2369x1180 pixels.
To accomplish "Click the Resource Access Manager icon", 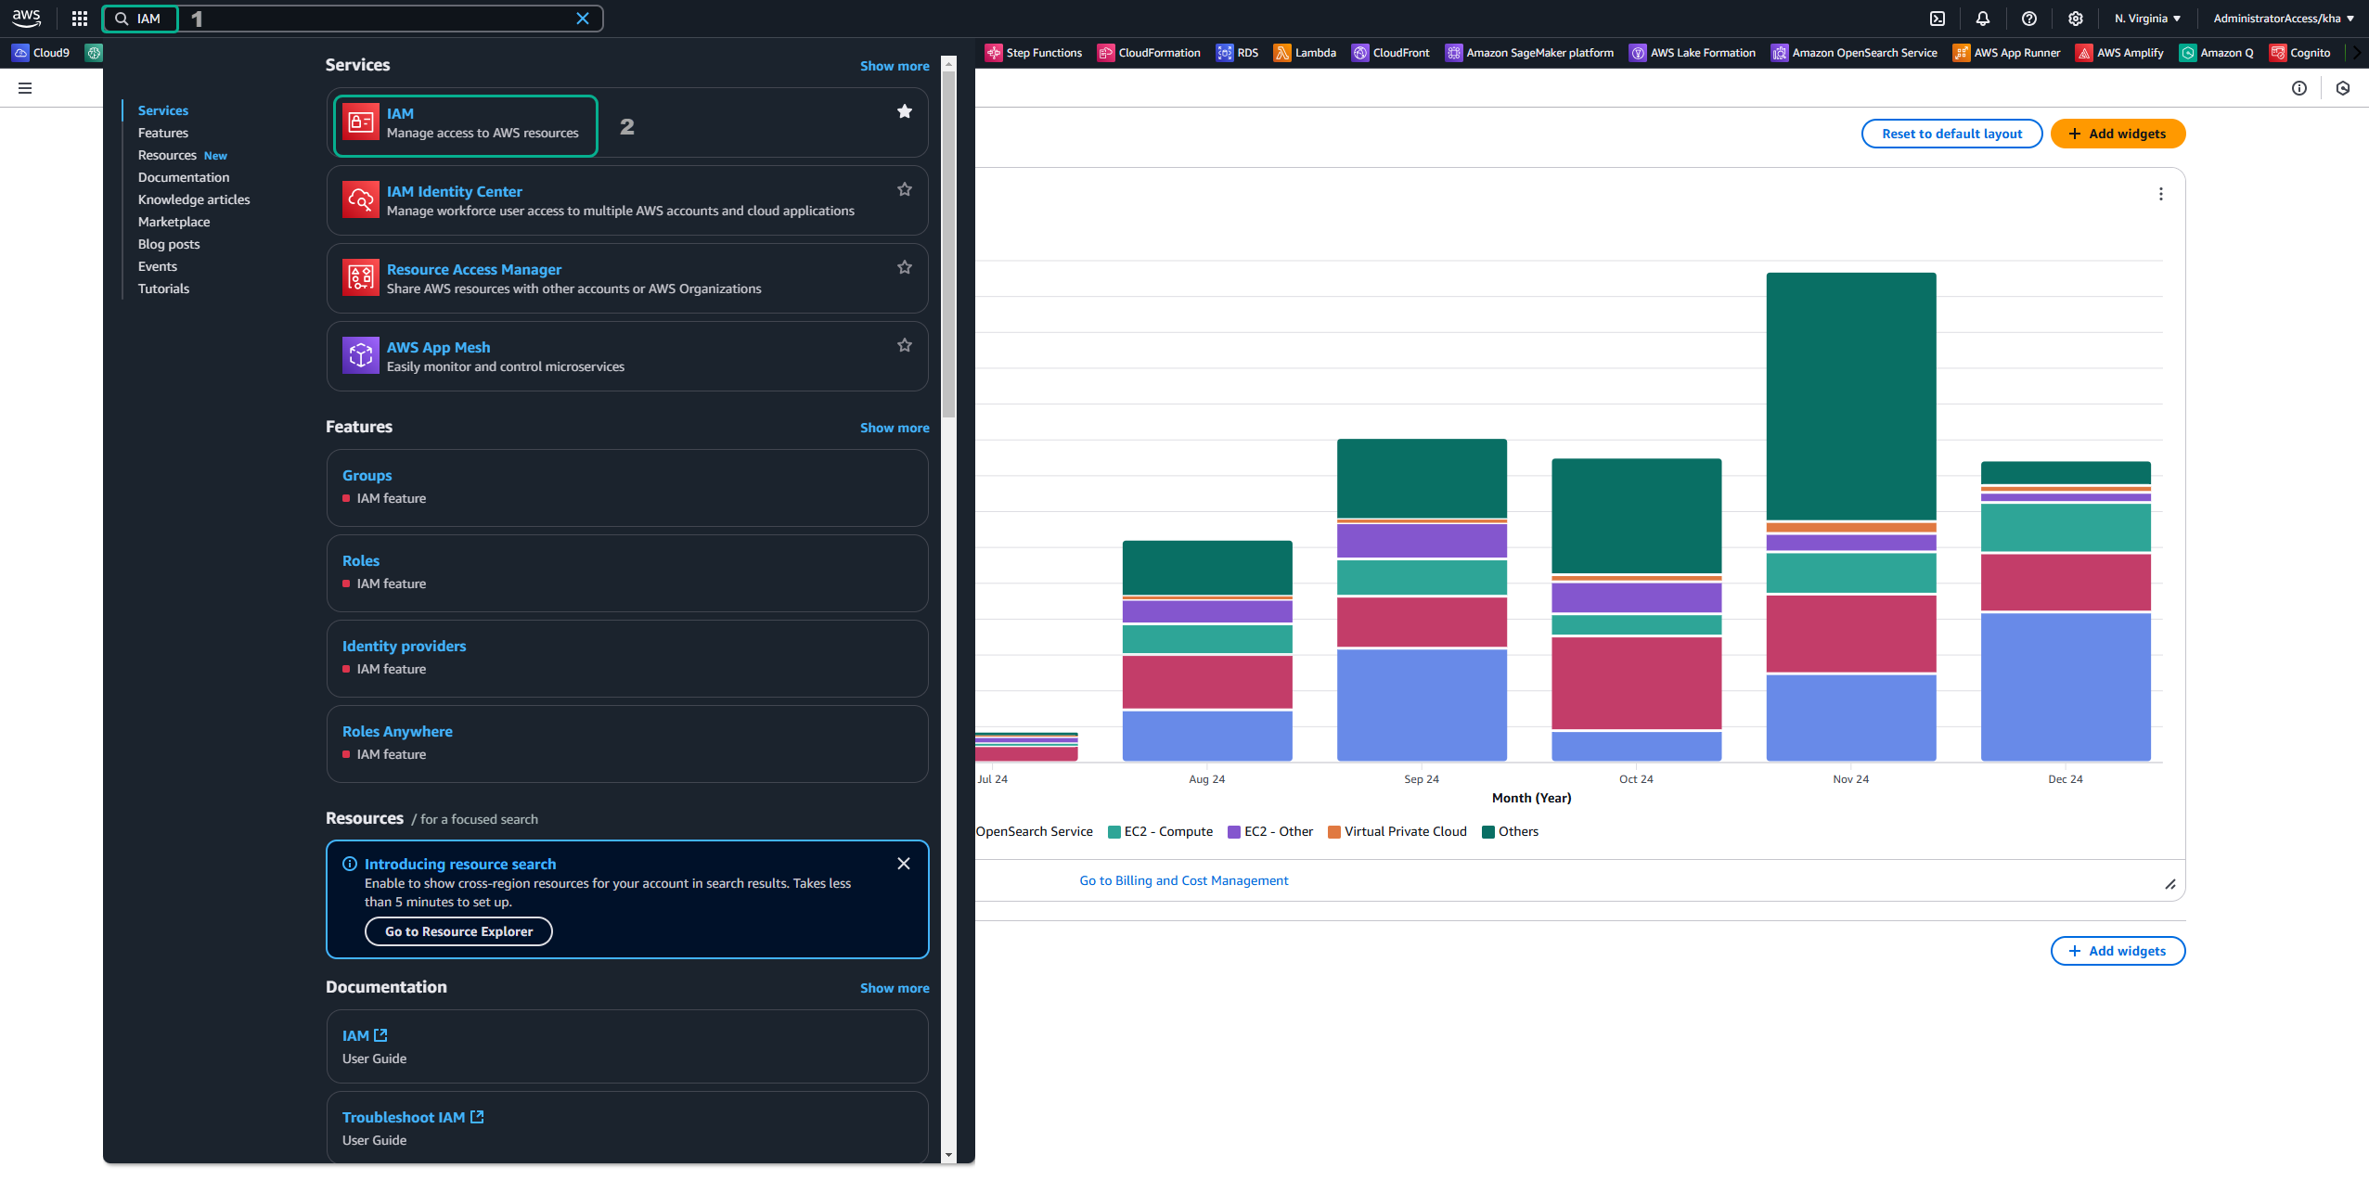I will tap(358, 278).
